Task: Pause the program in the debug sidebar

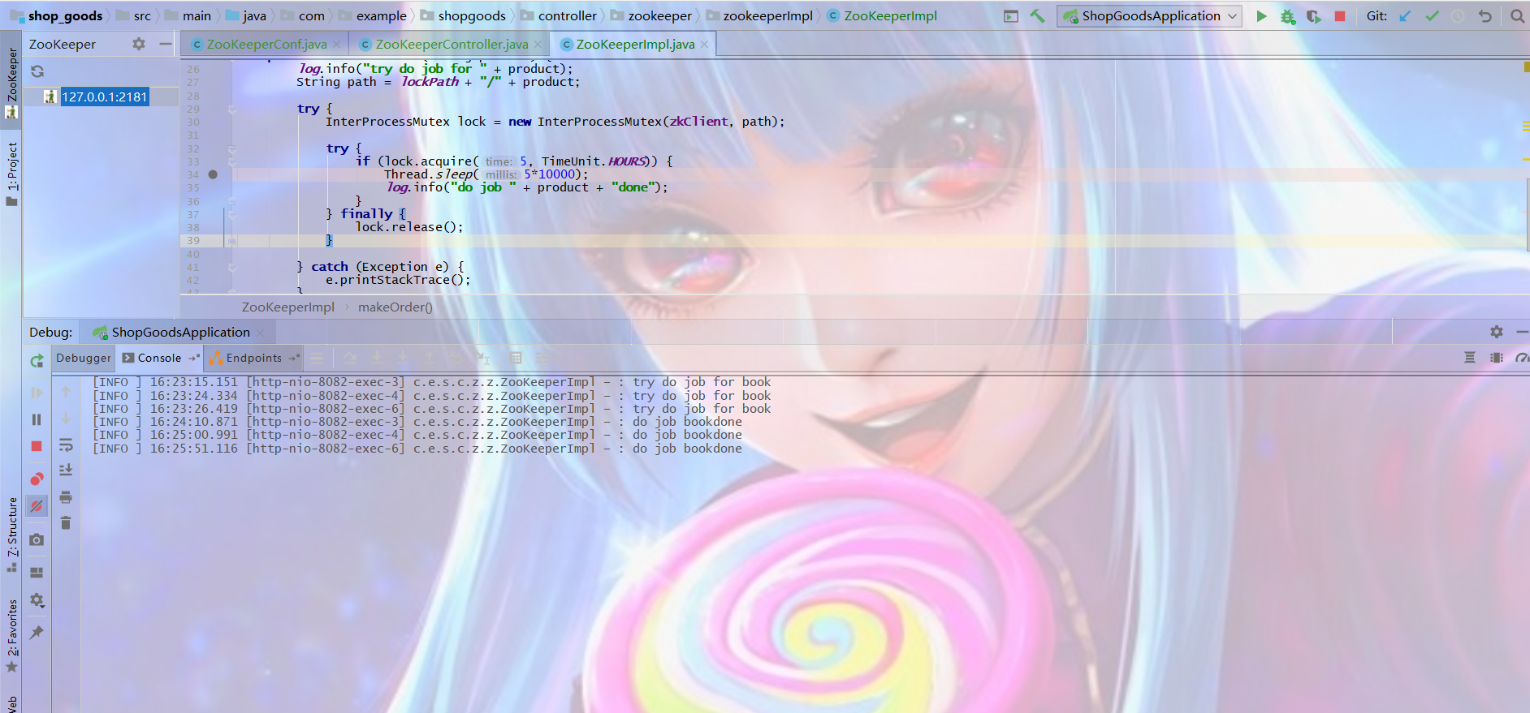Action: pyautogui.click(x=37, y=419)
